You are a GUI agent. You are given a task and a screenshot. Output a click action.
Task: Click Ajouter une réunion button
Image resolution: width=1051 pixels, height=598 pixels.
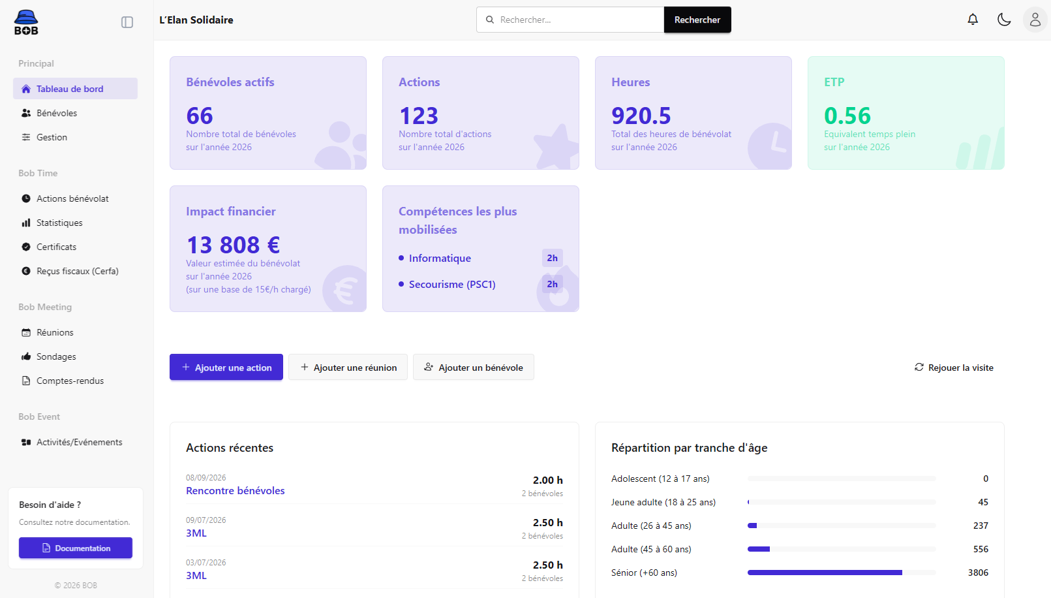click(x=348, y=367)
